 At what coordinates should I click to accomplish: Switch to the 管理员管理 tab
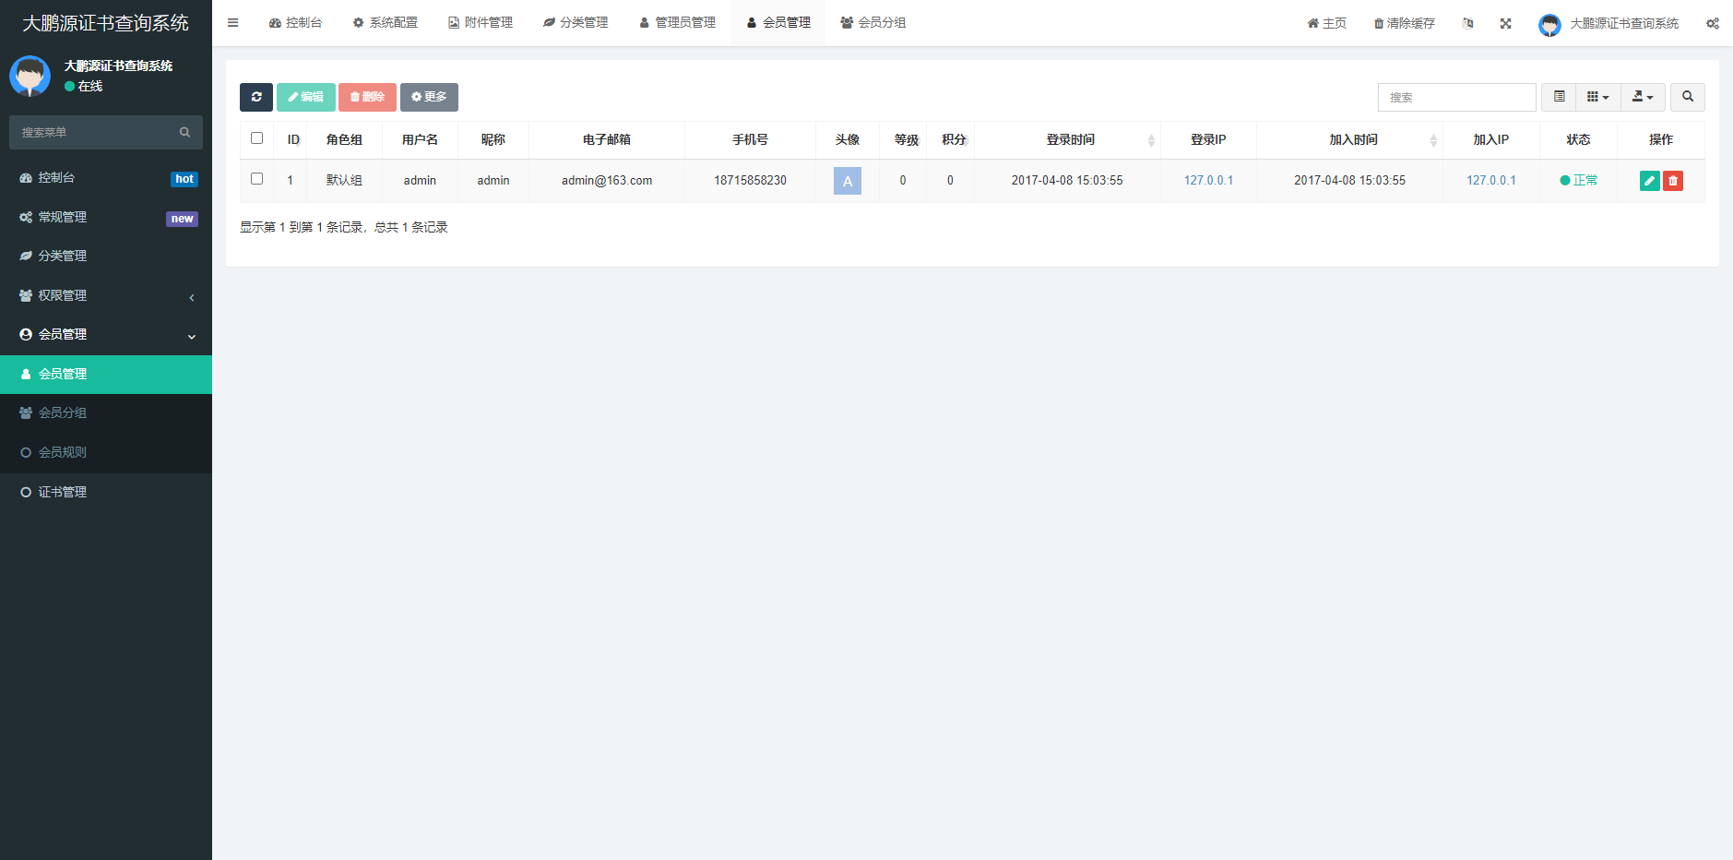(x=677, y=22)
